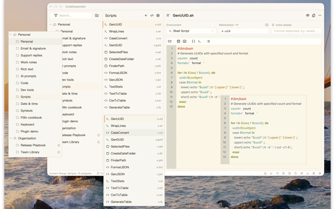The height and width of the screenshot is (209, 335).
Task: Open the more options ellipsis menu
Action: click(x=320, y=15)
